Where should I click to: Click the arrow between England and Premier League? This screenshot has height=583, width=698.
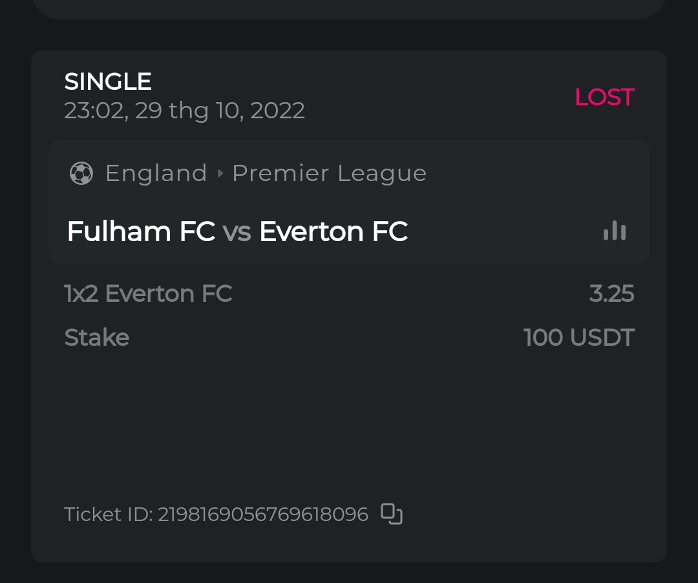coord(220,173)
